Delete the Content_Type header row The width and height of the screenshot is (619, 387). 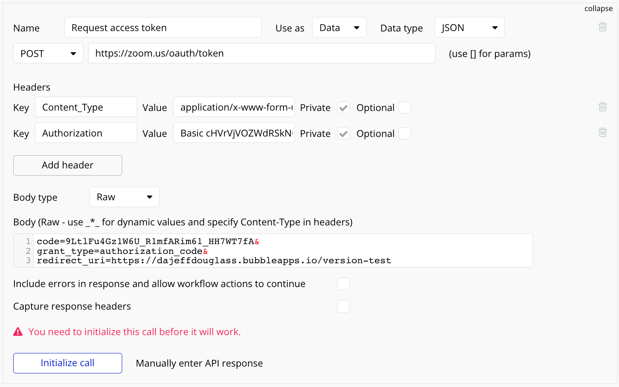point(602,107)
